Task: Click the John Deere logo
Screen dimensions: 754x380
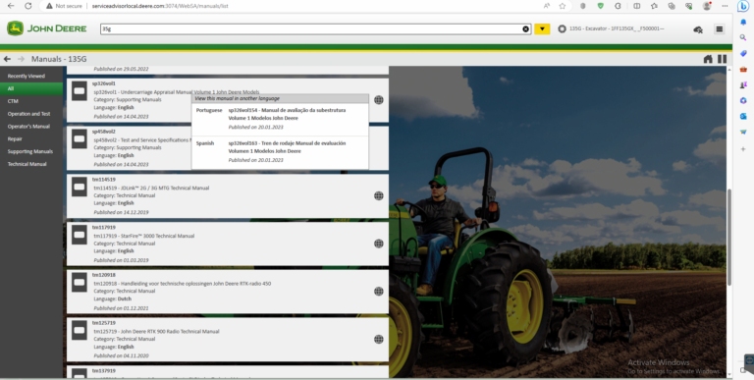Action: [x=47, y=28]
